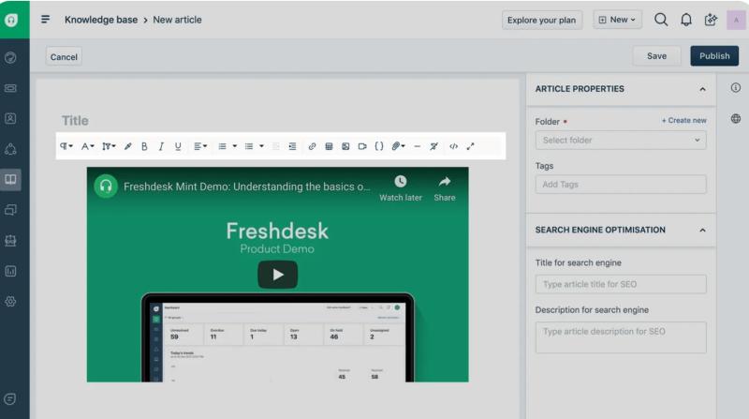Switch to HTML code view
The image size is (749, 419).
(453, 146)
